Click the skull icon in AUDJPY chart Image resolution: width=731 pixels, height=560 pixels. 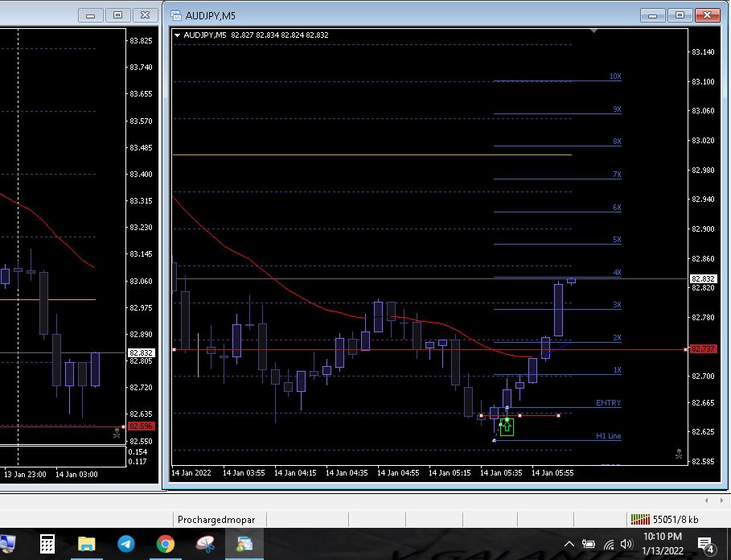679,453
